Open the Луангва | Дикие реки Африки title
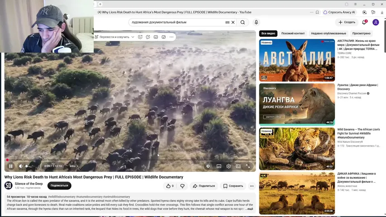Viewport: 386px width, 217px height. point(357,87)
